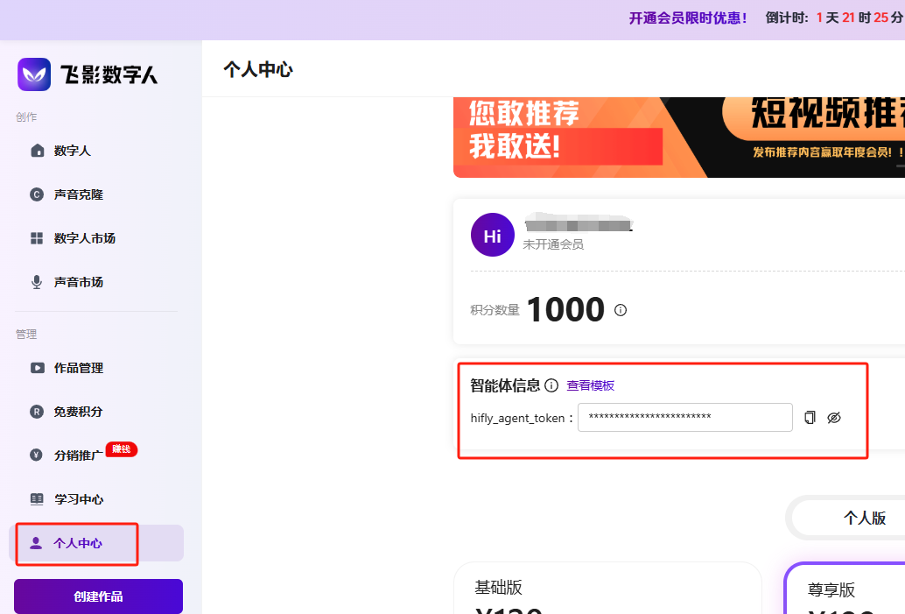The height and width of the screenshot is (614, 905).
Task: Click the book icon beside 学习中心
Action: 37,499
